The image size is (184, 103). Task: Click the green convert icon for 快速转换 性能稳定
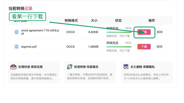(x=70, y=67)
